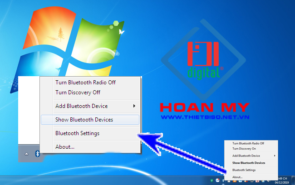Choose Turn Bluetooth Radio Off in the small menu
This screenshot has height=185, width=295.
point(248,143)
